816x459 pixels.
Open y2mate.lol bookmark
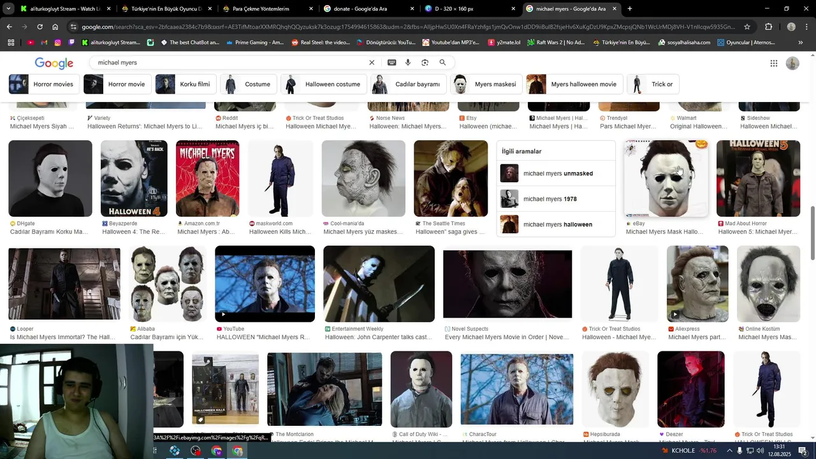point(504,43)
